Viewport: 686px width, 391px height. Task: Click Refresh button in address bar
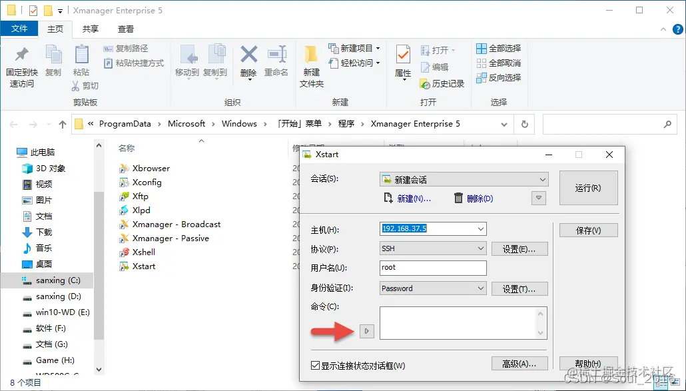click(525, 124)
